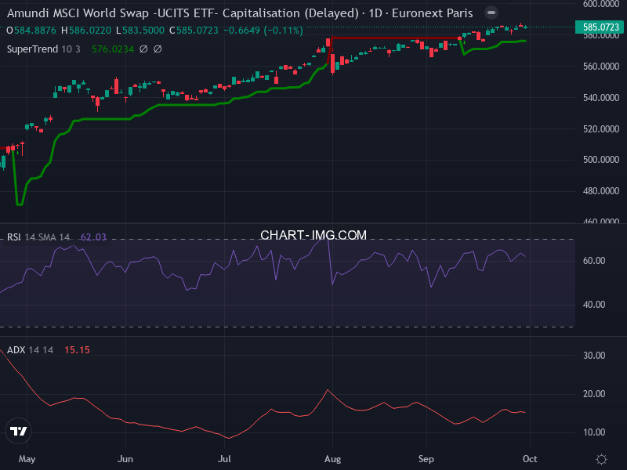Click SuperTrend value 576.0234
This screenshot has height=470, width=627.
[x=113, y=49]
